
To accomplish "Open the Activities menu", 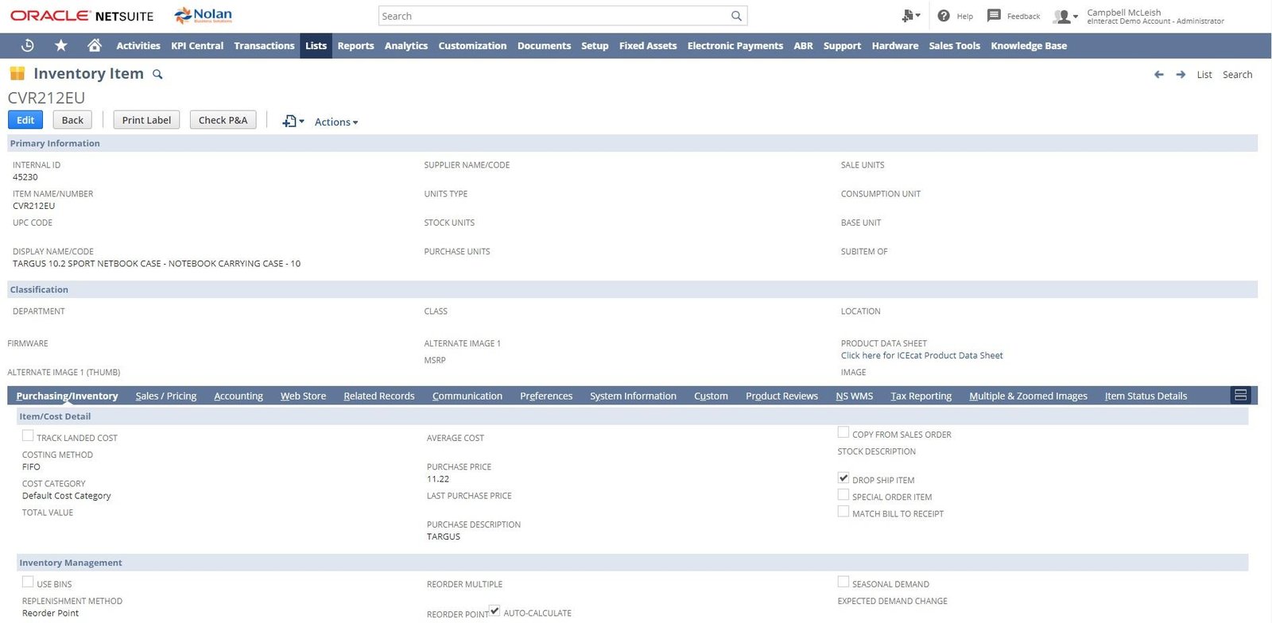I will click(138, 45).
